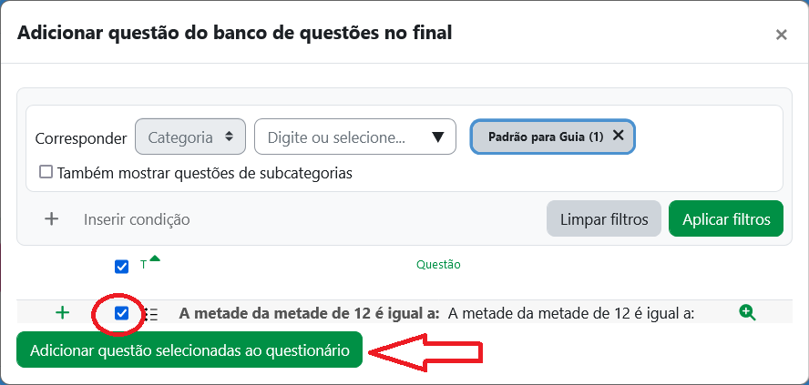Click the 'Digite ou selecione...' field
The height and width of the screenshot is (385, 809).
(344, 137)
